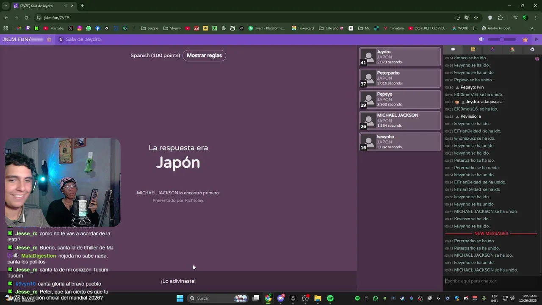Select MICHAEL JACKSON's scoreboard card
542x305 pixels.
(400, 120)
